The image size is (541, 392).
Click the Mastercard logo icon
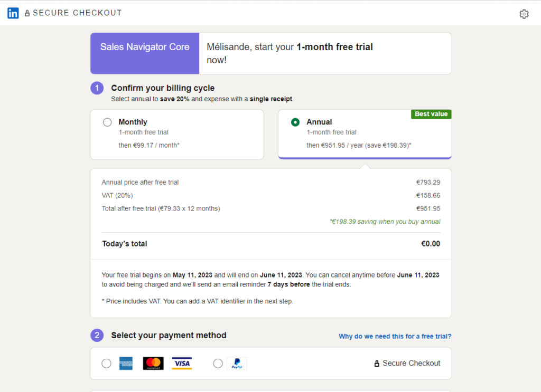click(x=153, y=364)
